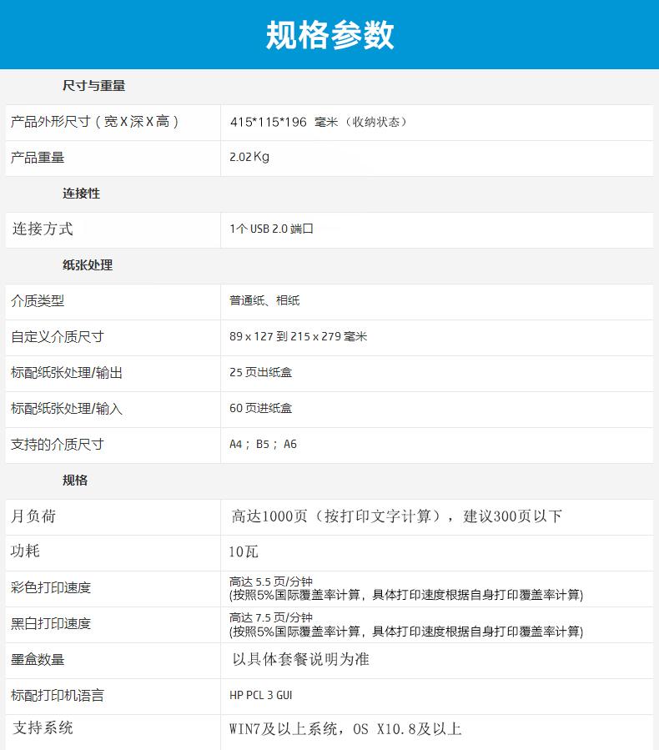Select the 连接性 section heading
Screen dimensions: 659x750
click(81, 193)
